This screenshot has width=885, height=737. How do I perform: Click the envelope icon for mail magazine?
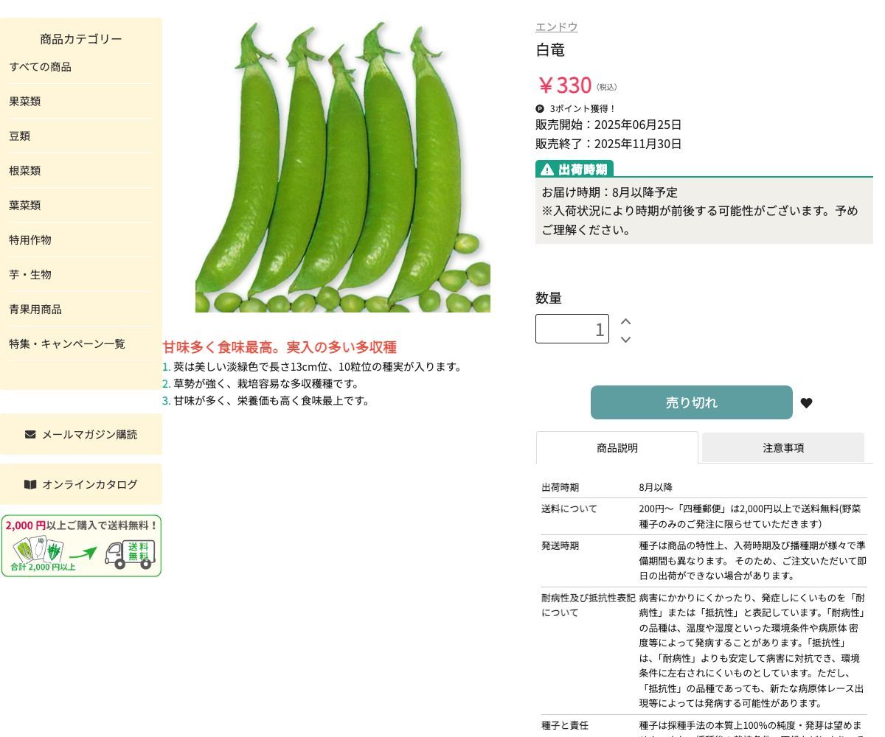pos(30,434)
